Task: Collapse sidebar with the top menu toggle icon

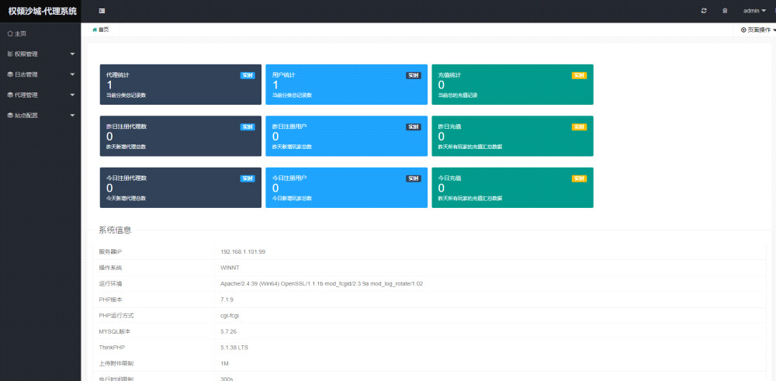Action: coord(102,11)
